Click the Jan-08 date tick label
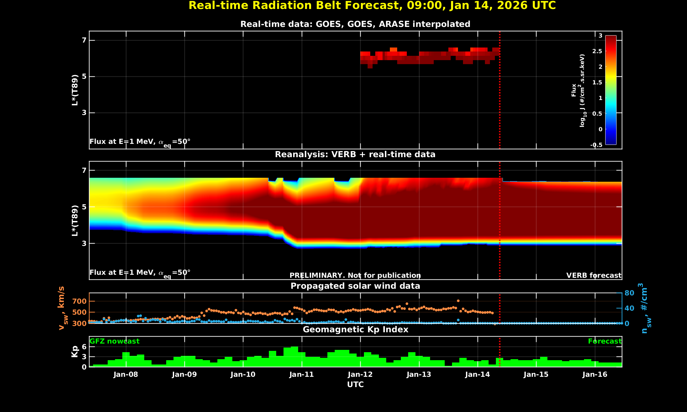 point(126,374)
